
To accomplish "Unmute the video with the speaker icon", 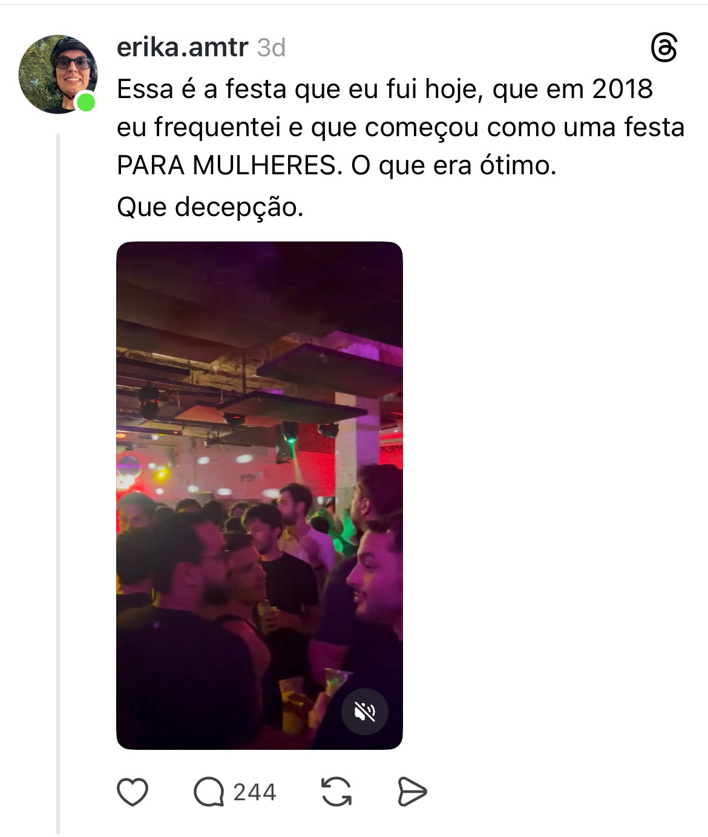I will tap(365, 712).
